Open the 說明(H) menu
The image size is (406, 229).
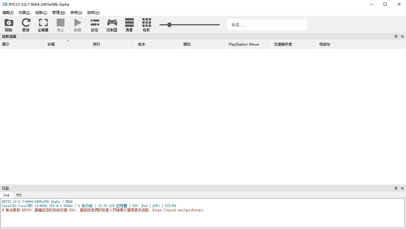(x=93, y=12)
